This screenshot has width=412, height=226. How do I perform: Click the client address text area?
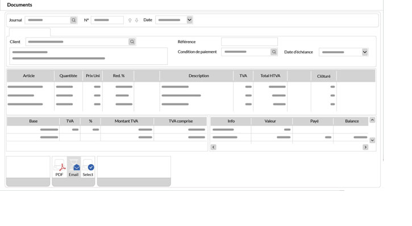[88, 56]
